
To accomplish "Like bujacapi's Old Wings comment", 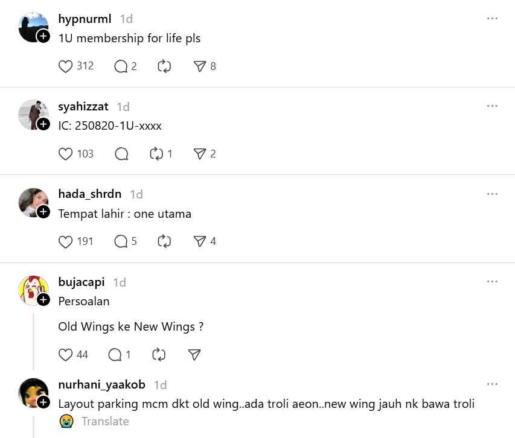I will pyautogui.click(x=66, y=355).
